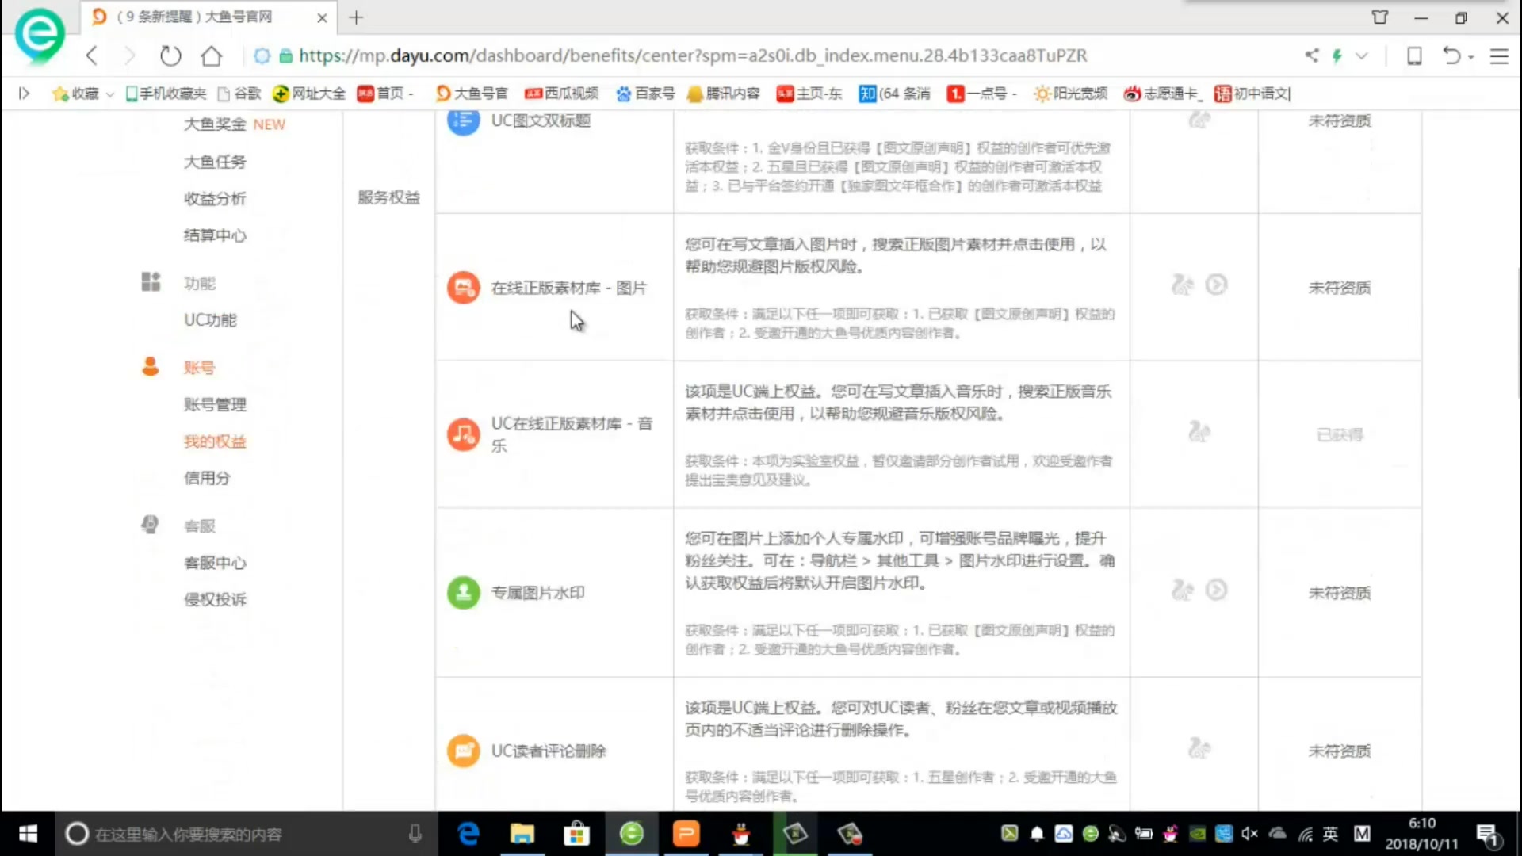Click the 服务权益 category label

pyautogui.click(x=388, y=197)
